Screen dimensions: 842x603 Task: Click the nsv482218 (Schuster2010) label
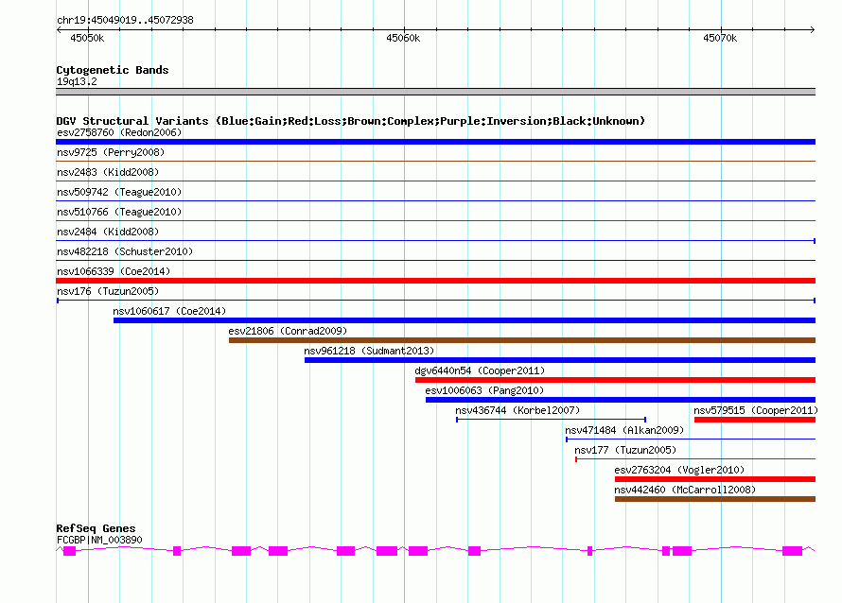pos(124,251)
